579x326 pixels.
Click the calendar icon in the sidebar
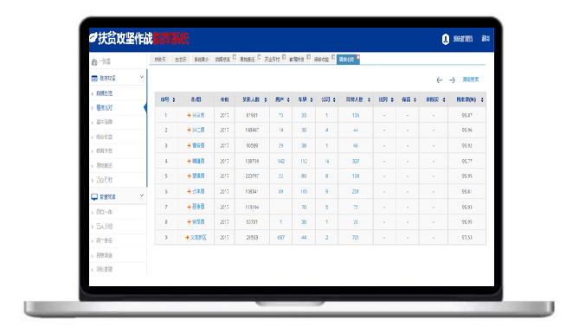click(x=94, y=78)
